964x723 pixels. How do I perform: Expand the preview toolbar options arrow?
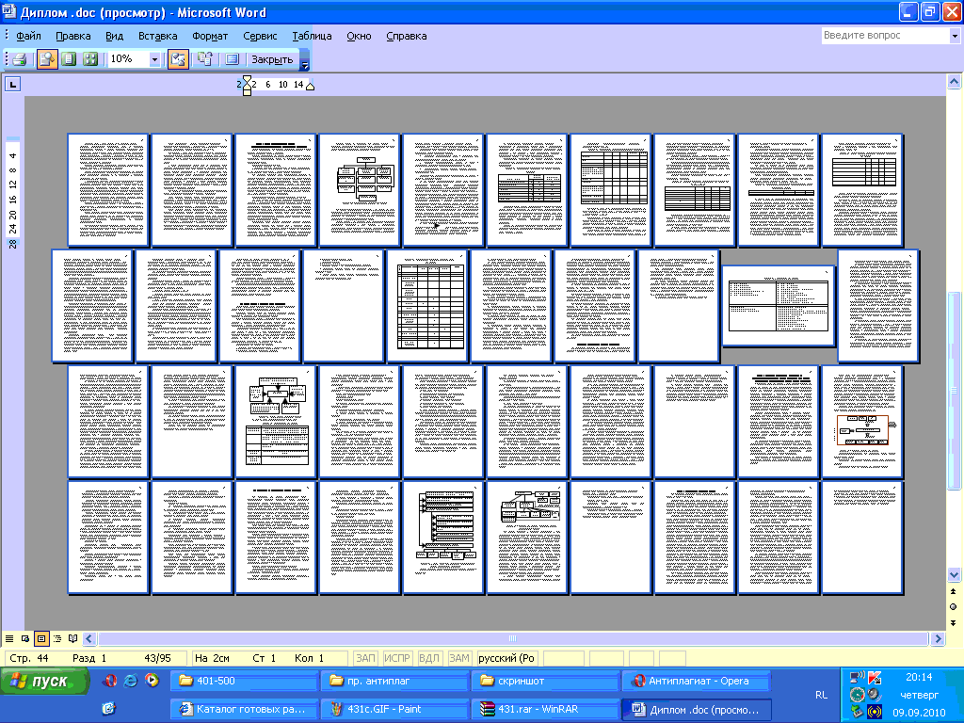(x=304, y=61)
